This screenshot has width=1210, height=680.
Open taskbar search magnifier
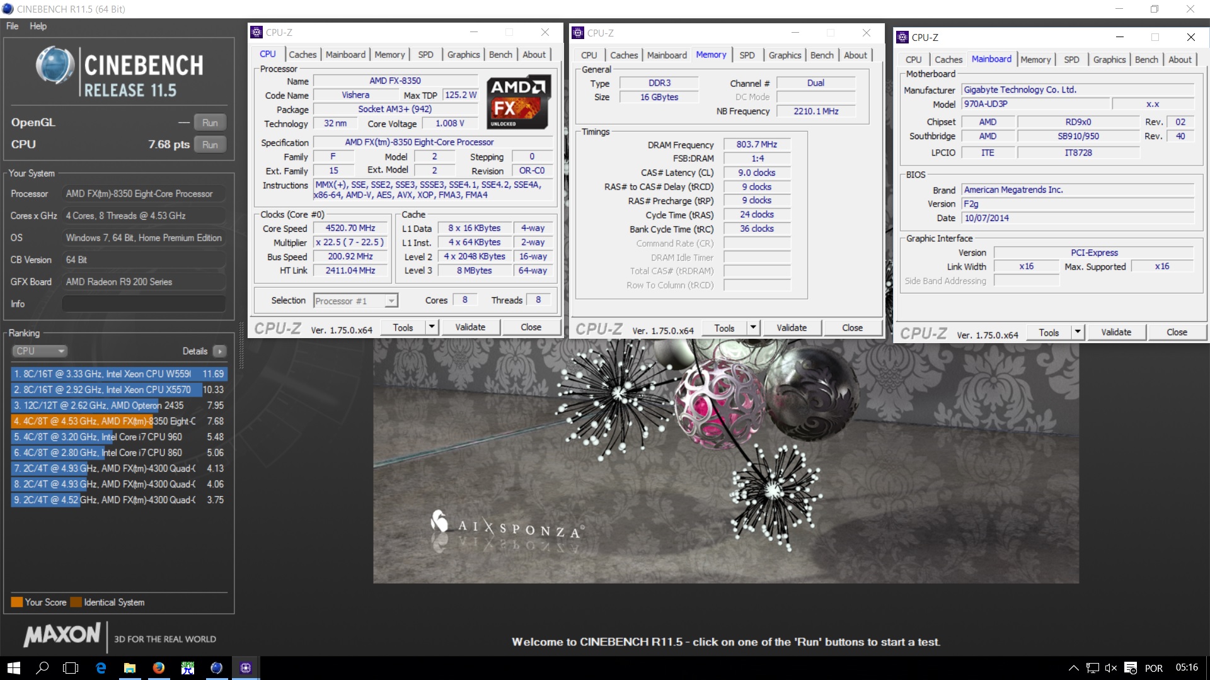42,668
